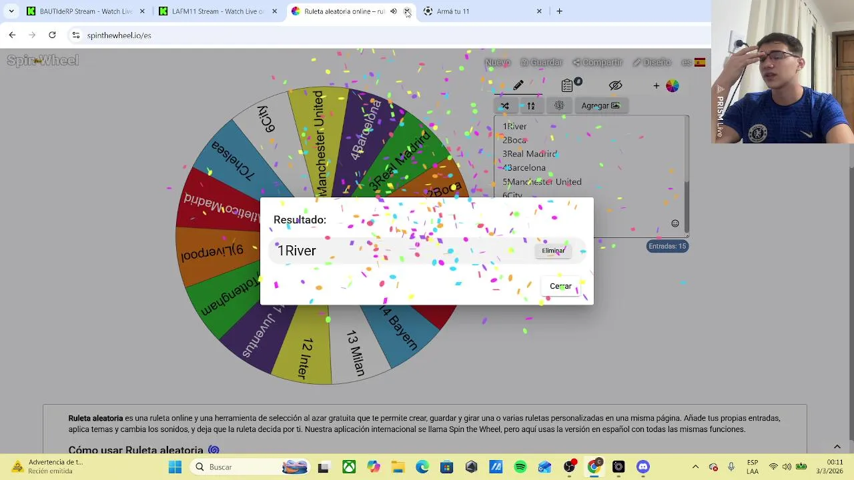Open the ESP LAA language indicator
This screenshot has width=854, height=480.
click(753, 467)
